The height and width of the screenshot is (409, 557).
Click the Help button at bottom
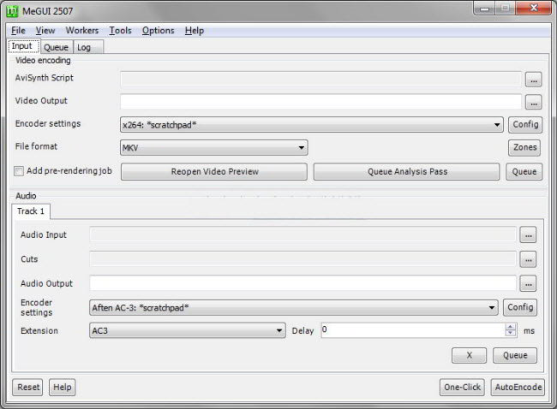(63, 387)
